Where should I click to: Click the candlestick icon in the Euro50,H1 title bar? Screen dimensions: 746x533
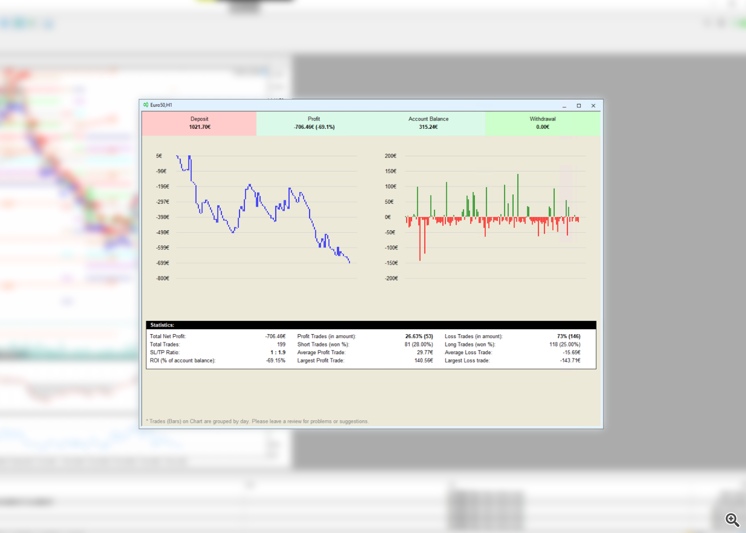click(146, 105)
